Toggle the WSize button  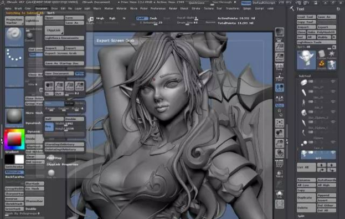[x=79, y=74]
